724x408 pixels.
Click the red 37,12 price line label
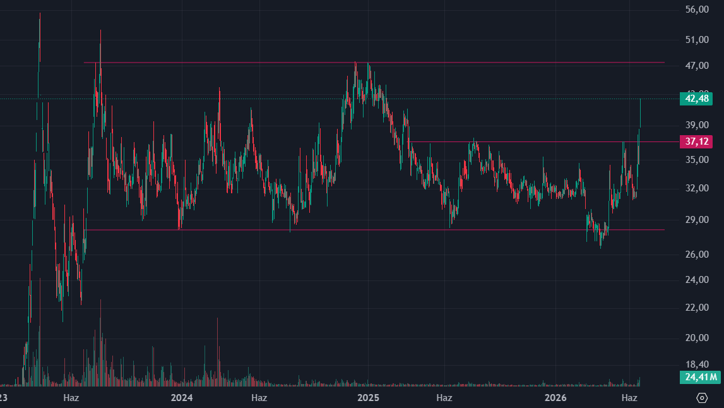coord(696,142)
